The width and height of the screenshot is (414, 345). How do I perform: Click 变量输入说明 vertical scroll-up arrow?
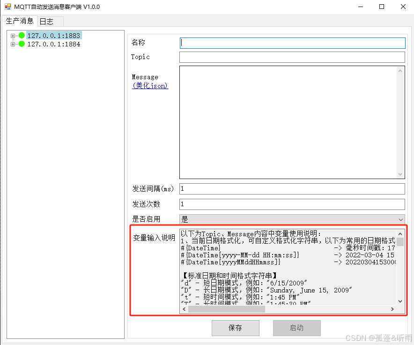(400, 234)
